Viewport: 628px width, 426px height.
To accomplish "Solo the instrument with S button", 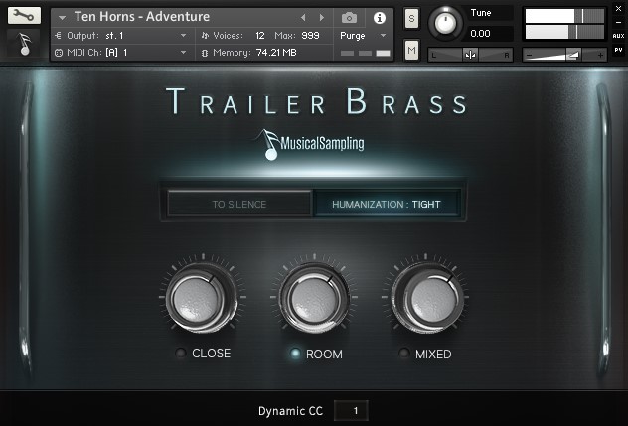I will (411, 19).
